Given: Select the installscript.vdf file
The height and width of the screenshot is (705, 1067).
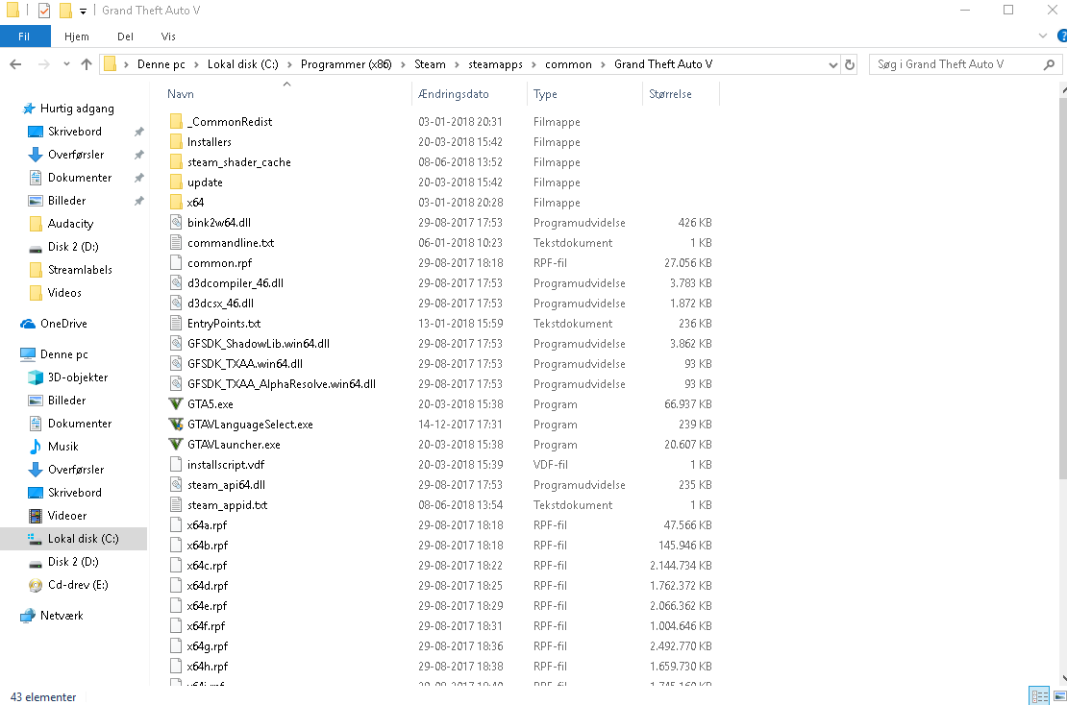Looking at the screenshot, I should point(226,465).
